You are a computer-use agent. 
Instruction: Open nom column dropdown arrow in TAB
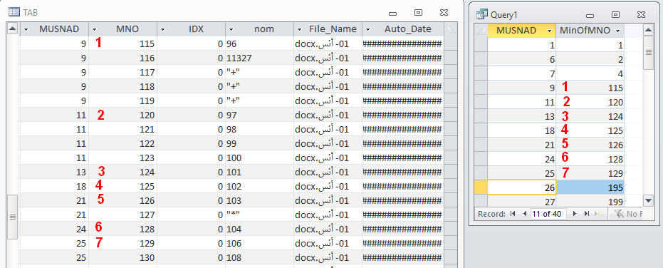coord(231,30)
